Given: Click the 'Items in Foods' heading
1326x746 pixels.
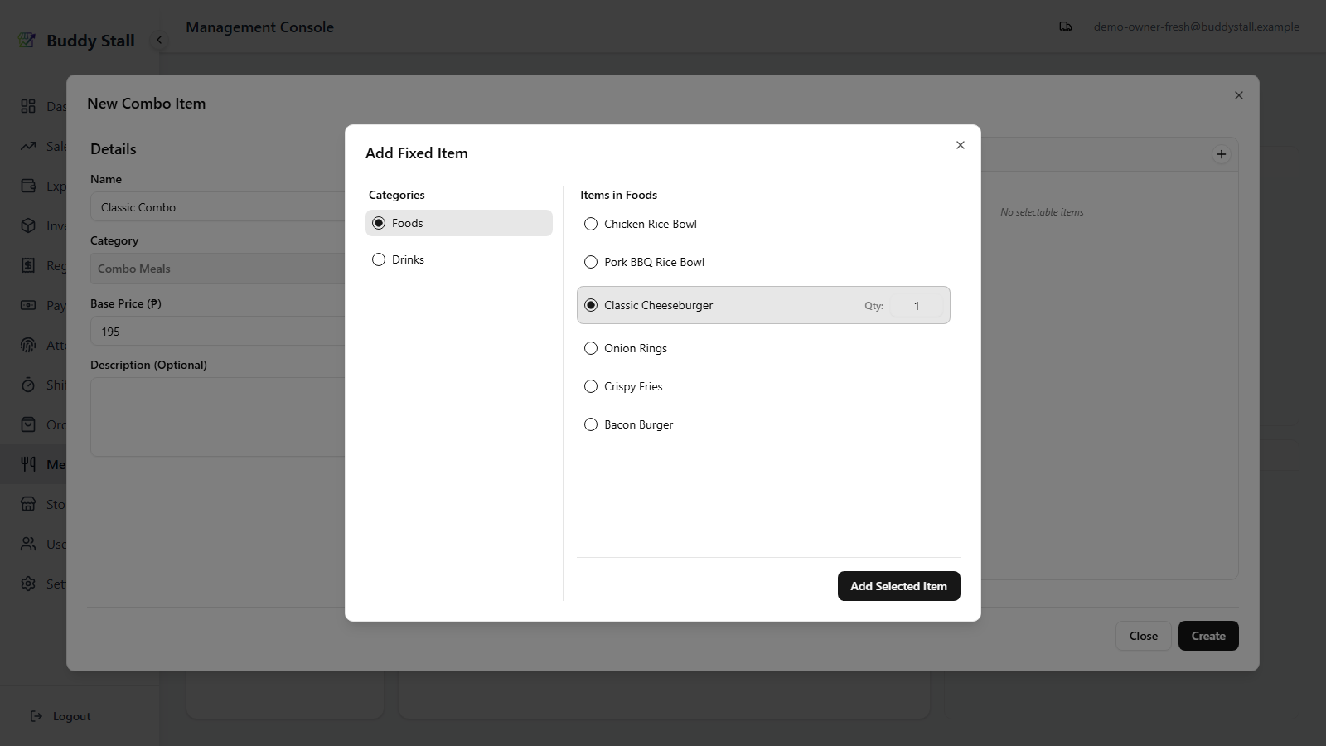Looking at the screenshot, I should tap(618, 195).
